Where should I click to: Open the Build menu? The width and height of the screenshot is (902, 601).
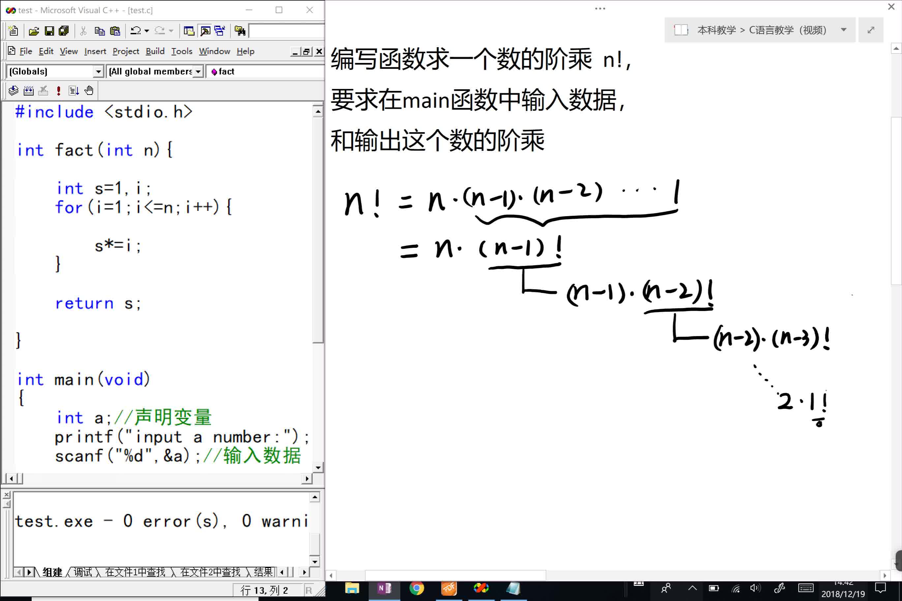tap(155, 51)
